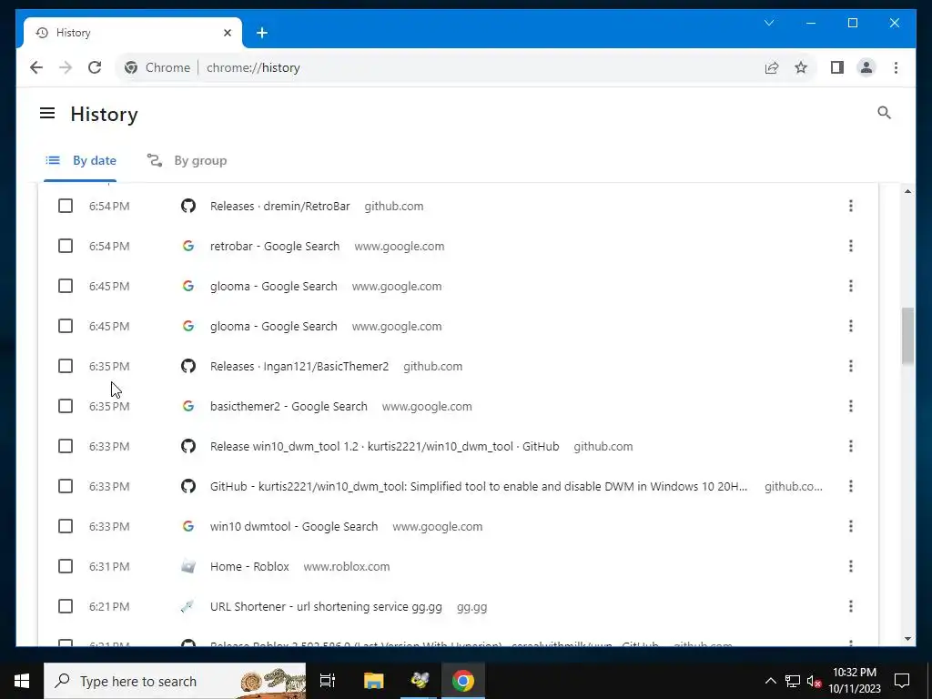
Task: Open more actions for basicthemer2 Google Search entry
Action: pyautogui.click(x=851, y=406)
